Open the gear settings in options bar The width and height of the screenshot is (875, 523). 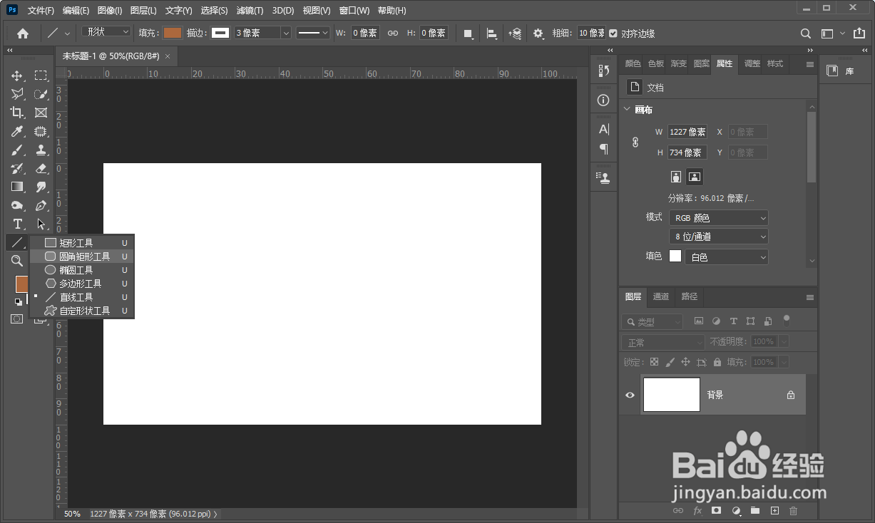click(538, 33)
